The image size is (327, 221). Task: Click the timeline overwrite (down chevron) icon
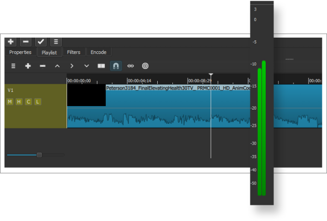(87, 66)
